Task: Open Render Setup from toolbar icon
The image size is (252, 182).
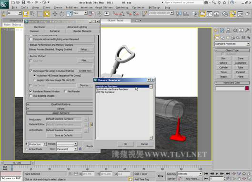Action: (233, 14)
